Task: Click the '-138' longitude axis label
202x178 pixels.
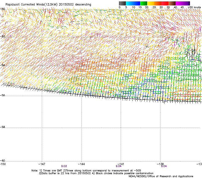Action: coord(161,164)
